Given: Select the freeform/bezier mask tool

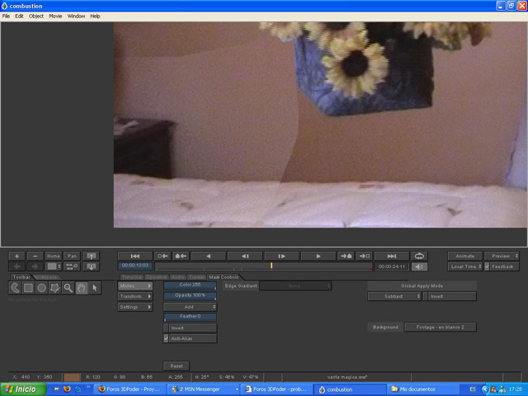Looking at the screenshot, I should 15,288.
